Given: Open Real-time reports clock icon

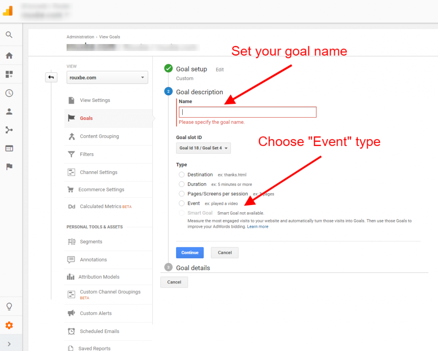Looking at the screenshot, I should tap(9, 93).
